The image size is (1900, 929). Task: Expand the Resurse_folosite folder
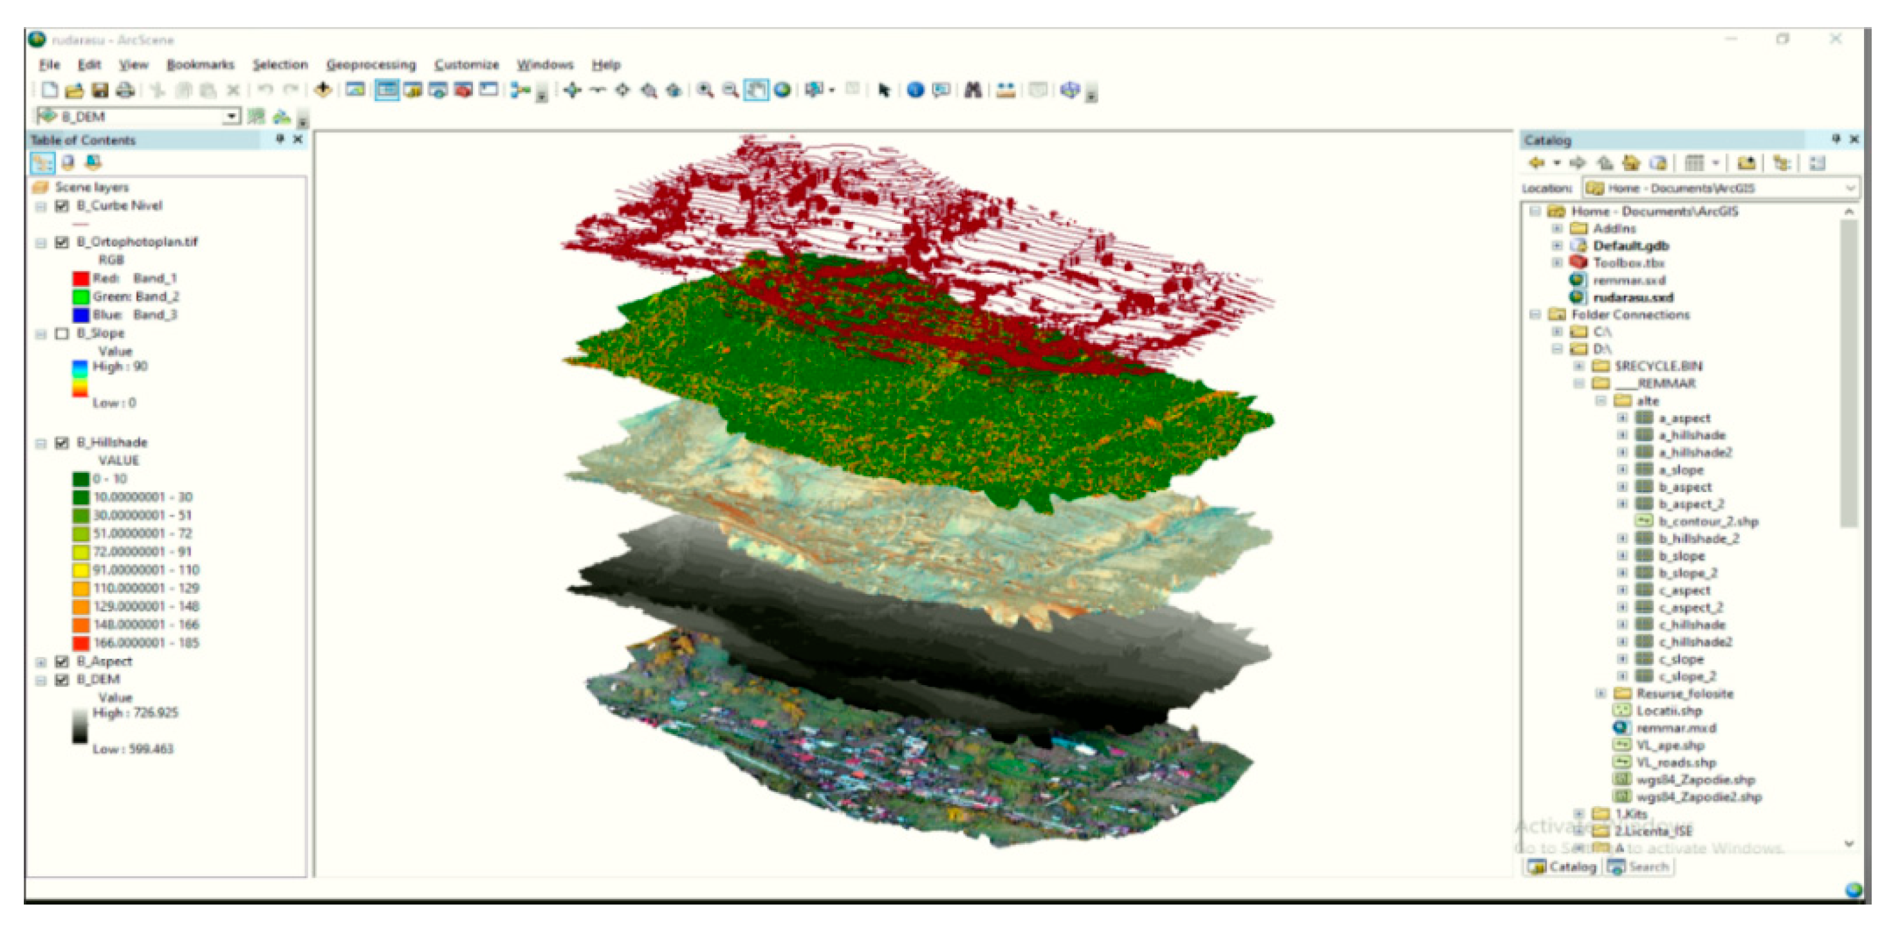tap(1600, 694)
